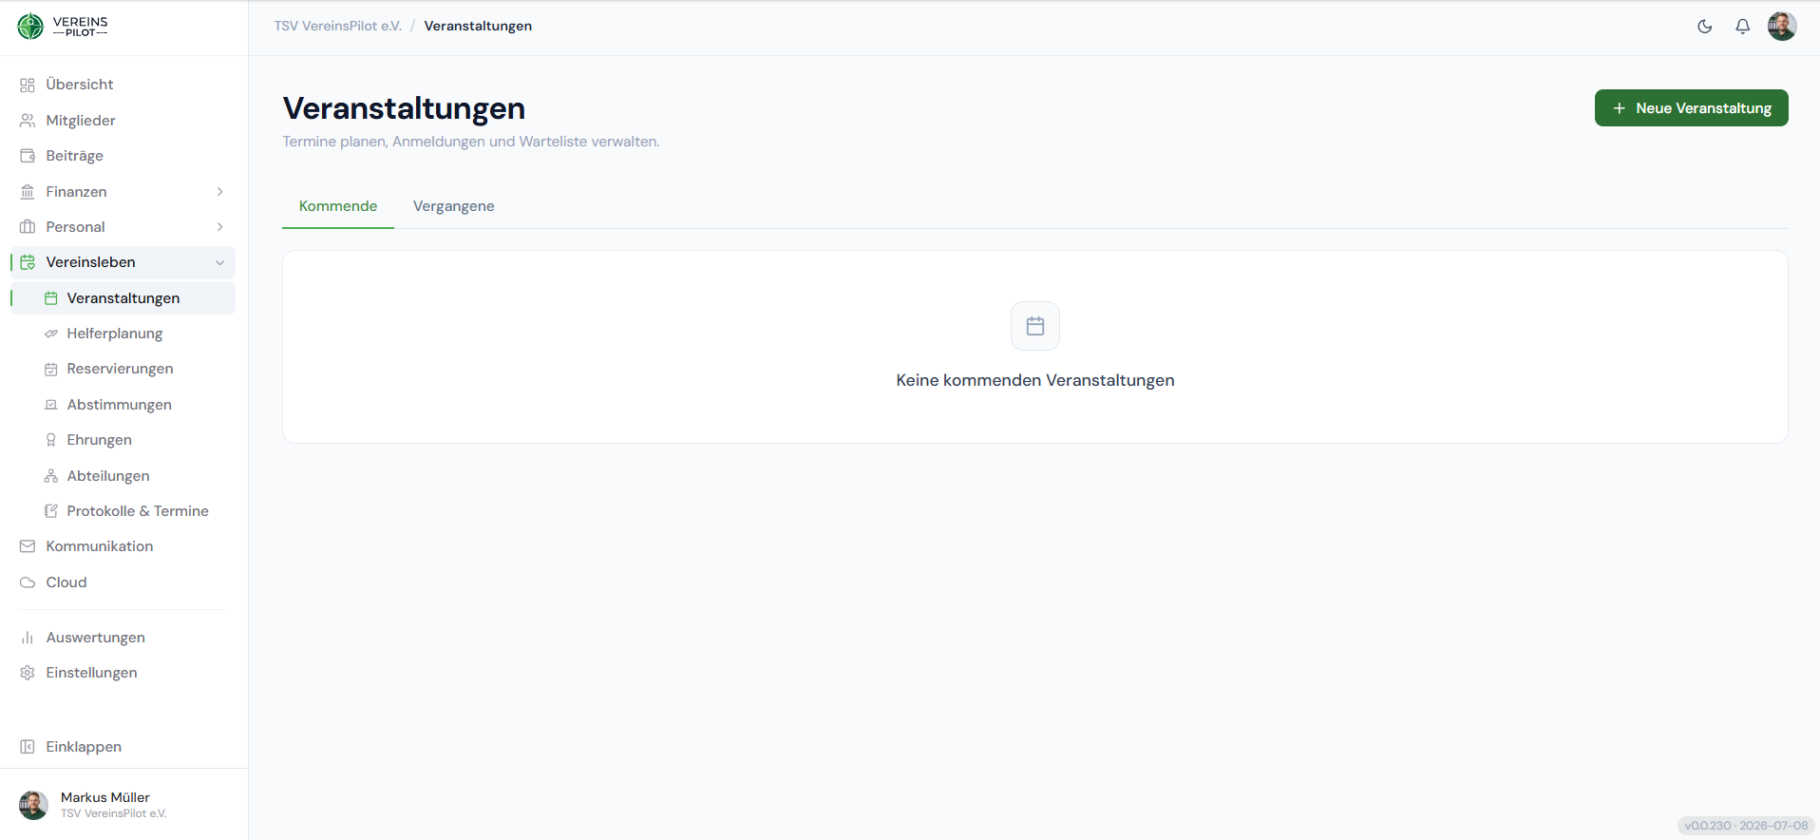Image resolution: width=1820 pixels, height=840 pixels.
Task: Click the Helferplanung handshake icon
Action: click(x=51, y=334)
